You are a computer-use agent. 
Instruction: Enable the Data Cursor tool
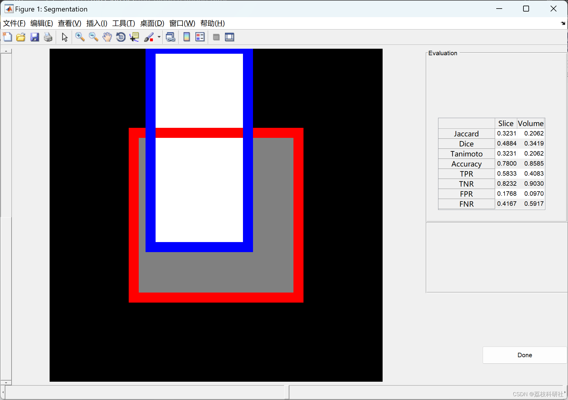pyautogui.click(x=135, y=37)
